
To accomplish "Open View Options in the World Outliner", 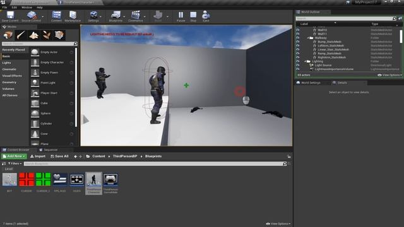I will pyautogui.click(x=389, y=75).
